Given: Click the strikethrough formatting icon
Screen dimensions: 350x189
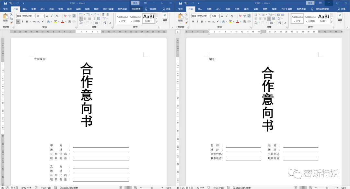Looking at the screenshot, I should (x=34, y=21).
